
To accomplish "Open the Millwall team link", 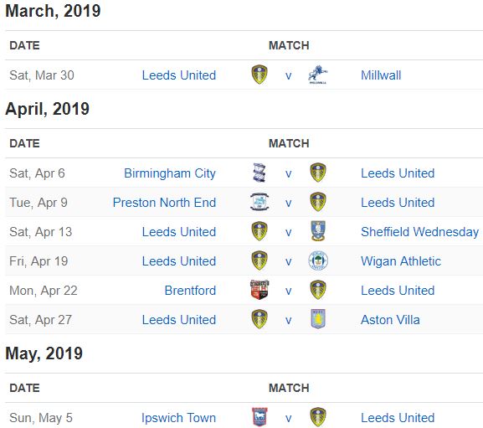I will [381, 75].
